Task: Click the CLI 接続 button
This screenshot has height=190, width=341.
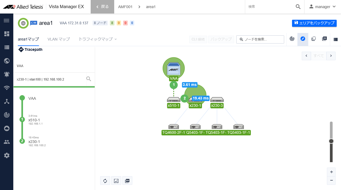Action: [198, 39]
